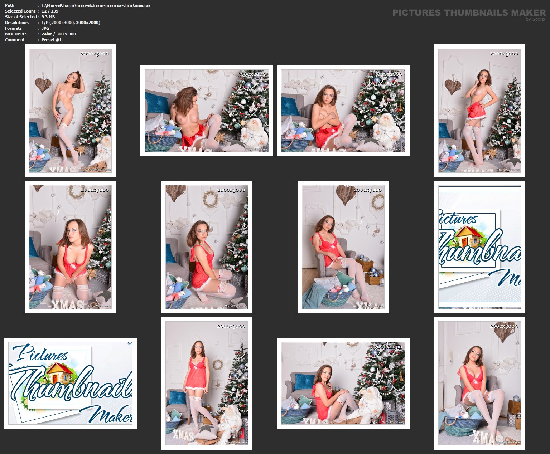
Task: Select the cropped portrait Thumbnails Maker logo tile
Action: 479,247
